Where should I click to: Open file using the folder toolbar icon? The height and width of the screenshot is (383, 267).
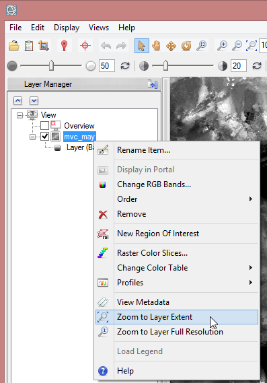coord(14,46)
